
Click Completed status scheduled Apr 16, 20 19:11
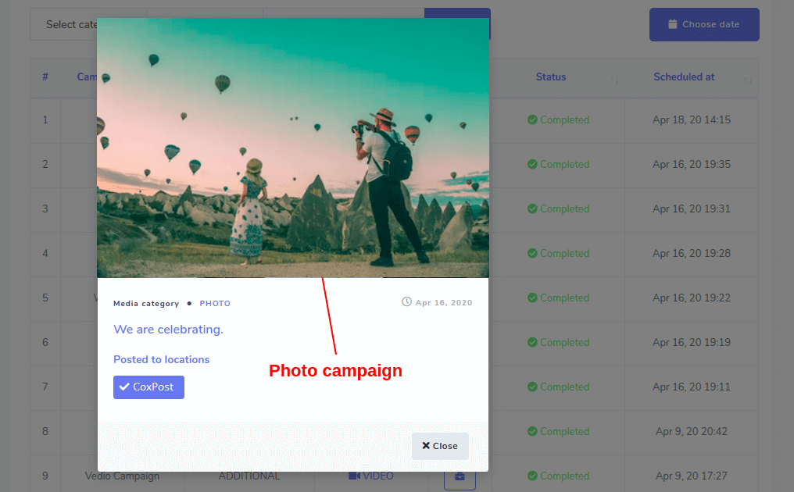click(558, 387)
